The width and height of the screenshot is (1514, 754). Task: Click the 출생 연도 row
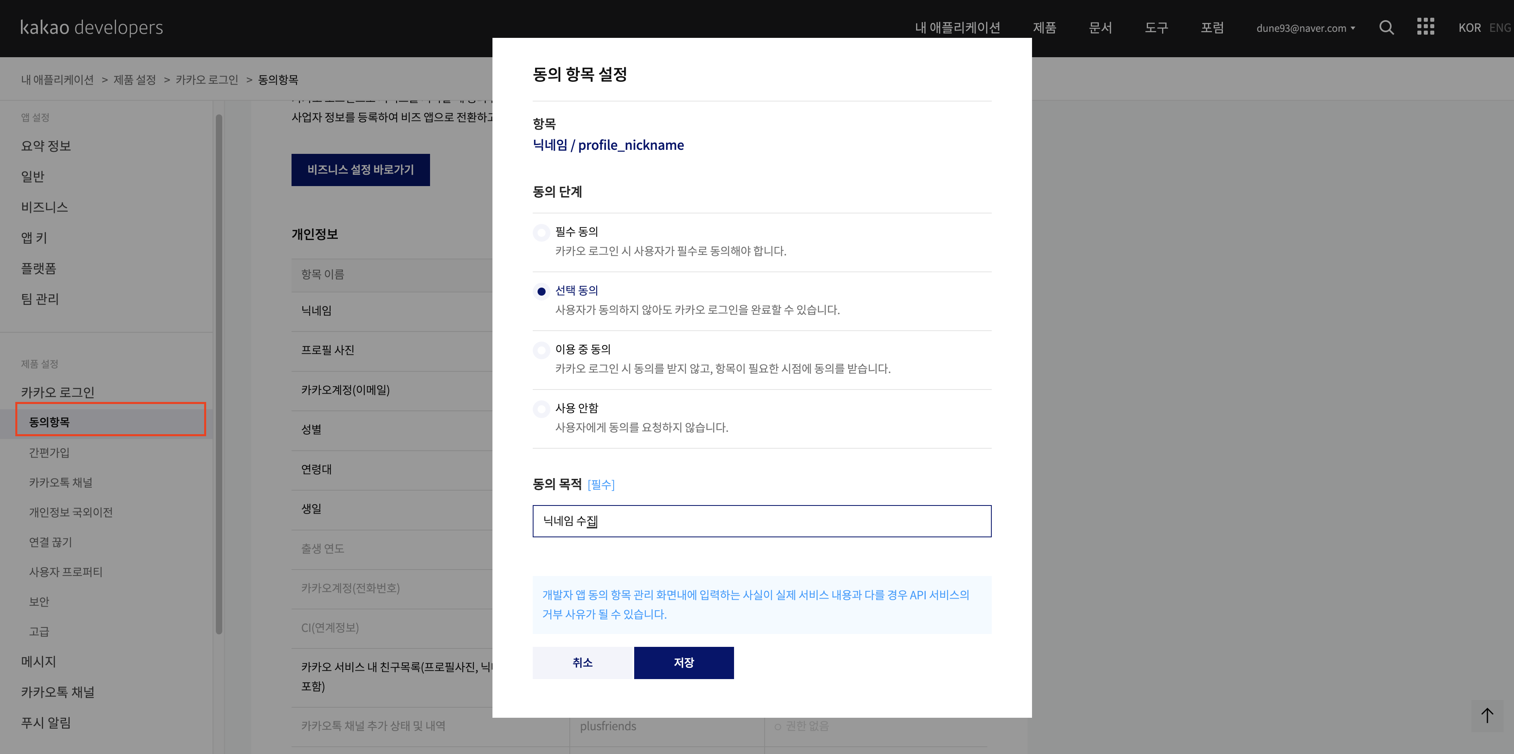coord(391,549)
